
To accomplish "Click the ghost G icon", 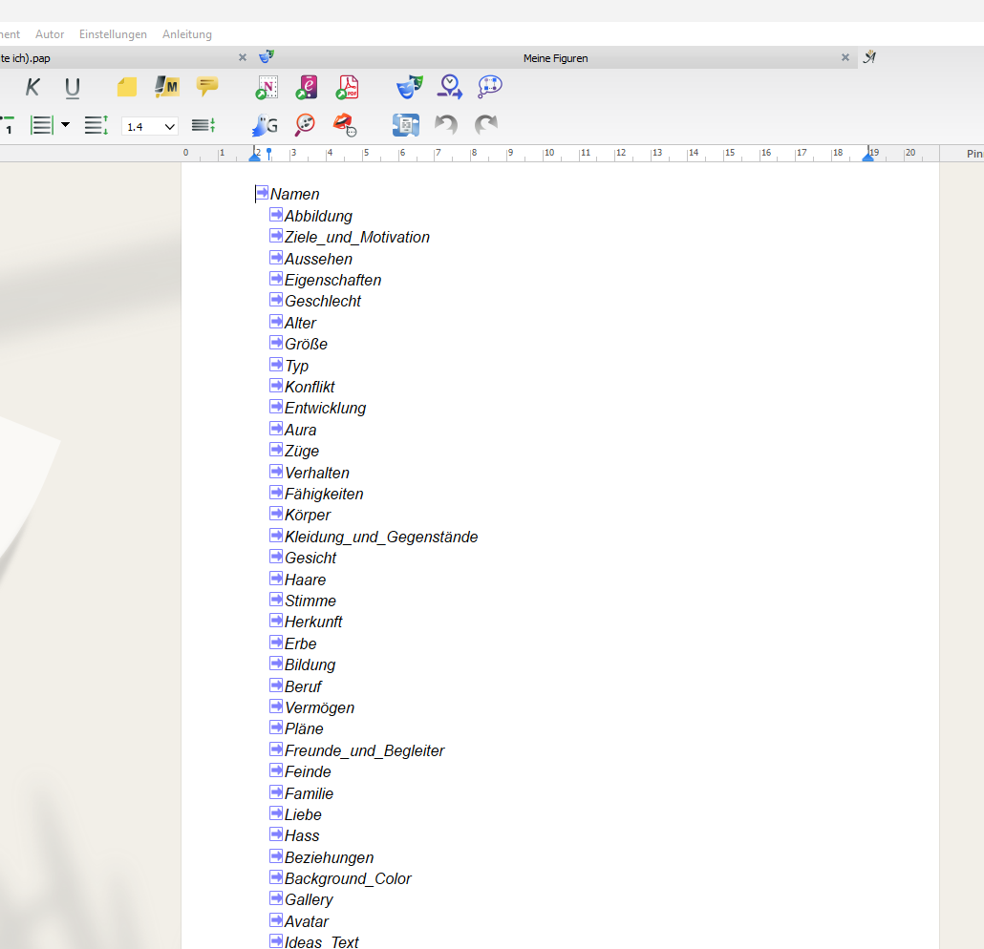I will tap(265, 124).
